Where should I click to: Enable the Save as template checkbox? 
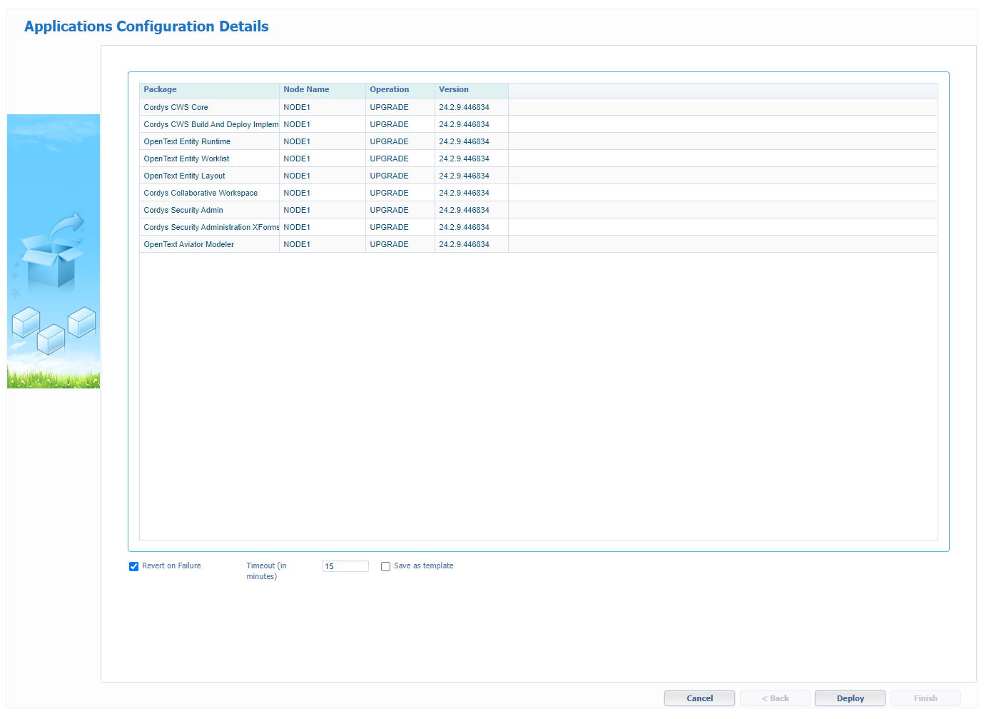point(385,566)
